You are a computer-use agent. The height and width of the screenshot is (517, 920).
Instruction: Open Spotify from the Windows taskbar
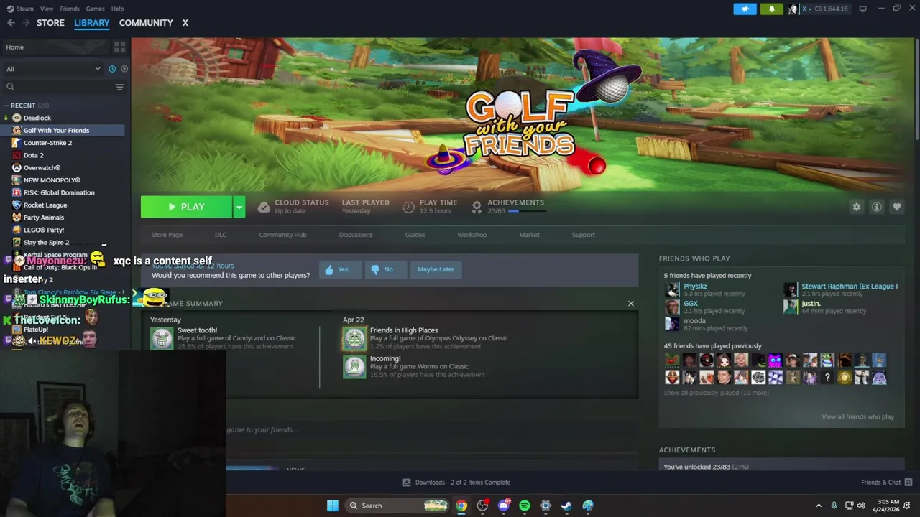(525, 506)
